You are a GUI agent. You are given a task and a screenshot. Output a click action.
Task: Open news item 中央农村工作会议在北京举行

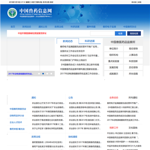tap(80, 56)
